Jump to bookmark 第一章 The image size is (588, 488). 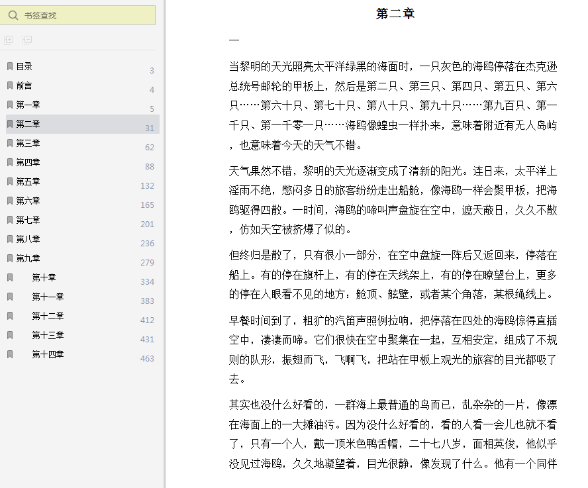[28, 105]
